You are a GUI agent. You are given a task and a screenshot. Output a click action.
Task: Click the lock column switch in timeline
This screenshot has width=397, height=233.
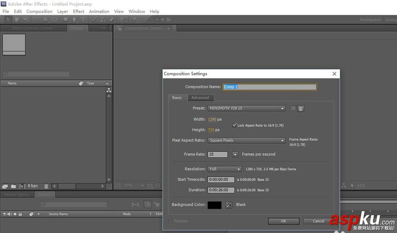[x=20, y=214]
